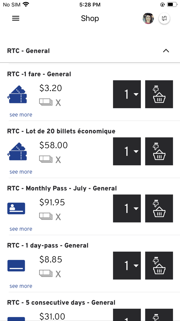Open the map view from the top bar
This screenshot has height=321, width=180.
tap(164, 18)
